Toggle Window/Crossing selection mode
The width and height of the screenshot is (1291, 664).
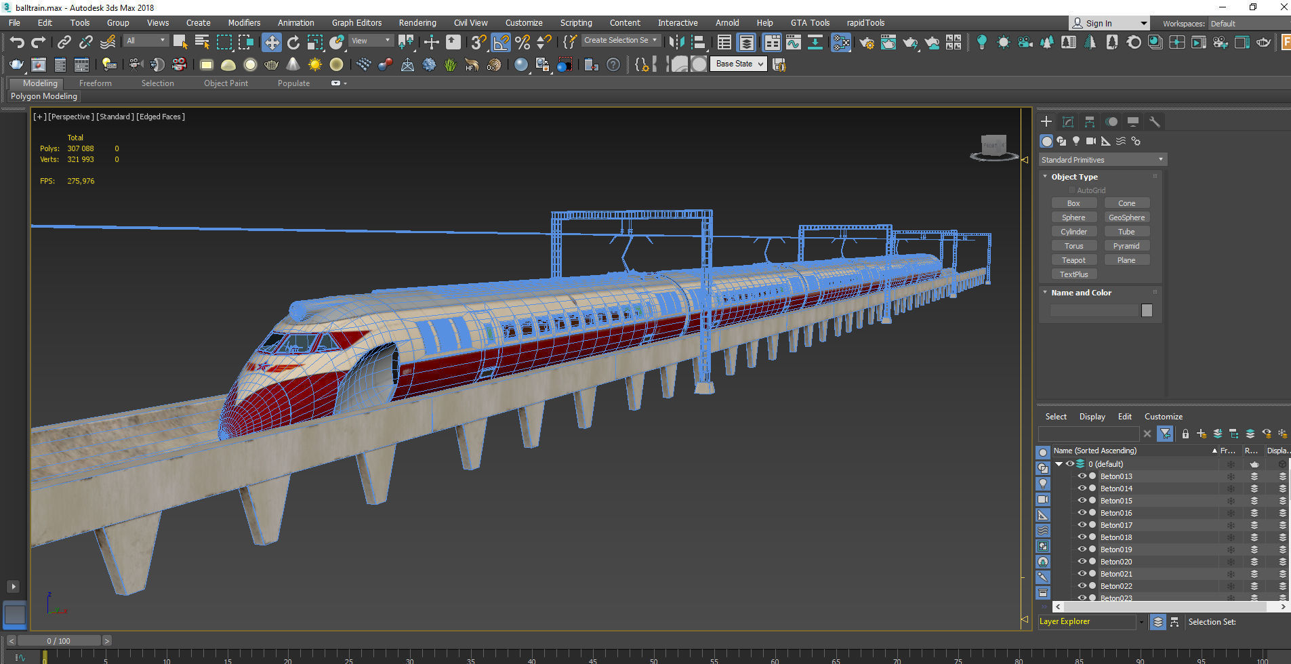[246, 43]
